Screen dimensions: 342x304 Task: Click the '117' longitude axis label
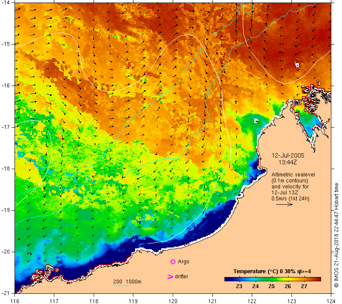point(54,301)
